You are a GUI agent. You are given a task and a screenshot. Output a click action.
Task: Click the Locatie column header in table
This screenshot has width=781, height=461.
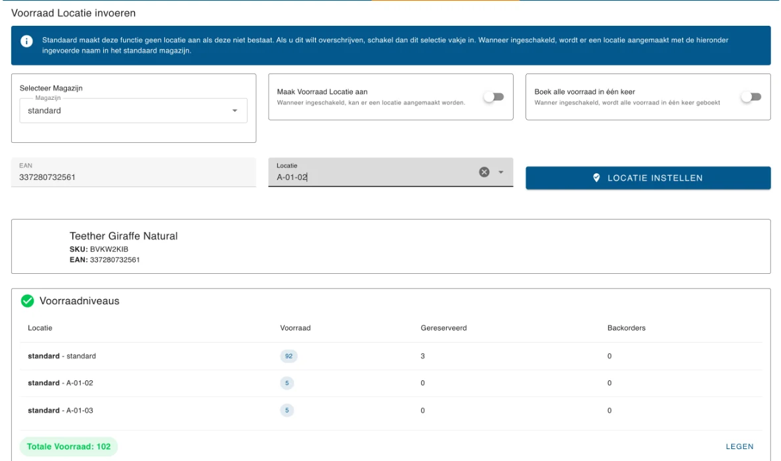[40, 328]
